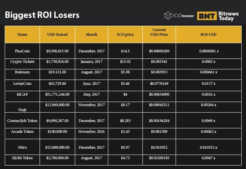246x169 pixels.
Task: Click the ICObazaar cube logo icon
Action: 168,16
